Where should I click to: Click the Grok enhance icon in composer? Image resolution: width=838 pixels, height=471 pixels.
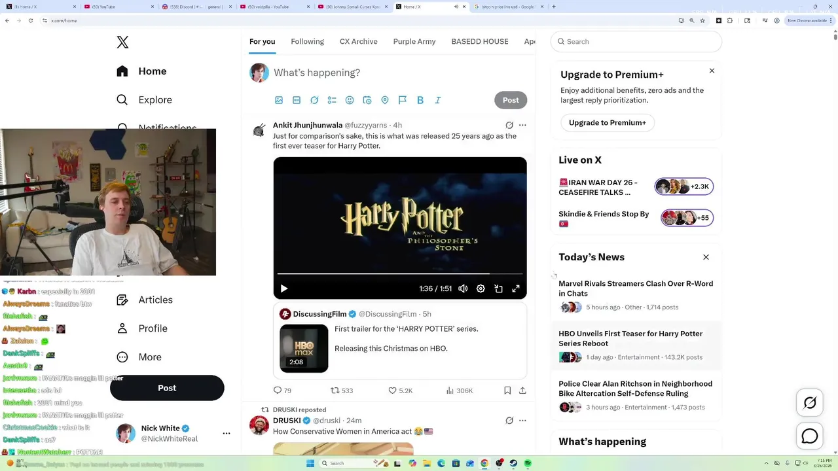pos(314,100)
